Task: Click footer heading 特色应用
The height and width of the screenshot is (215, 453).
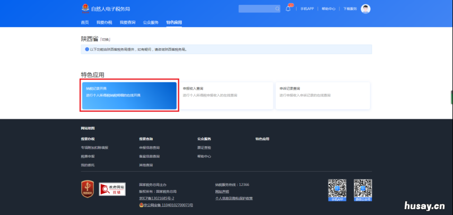Action: click(263, 139)
